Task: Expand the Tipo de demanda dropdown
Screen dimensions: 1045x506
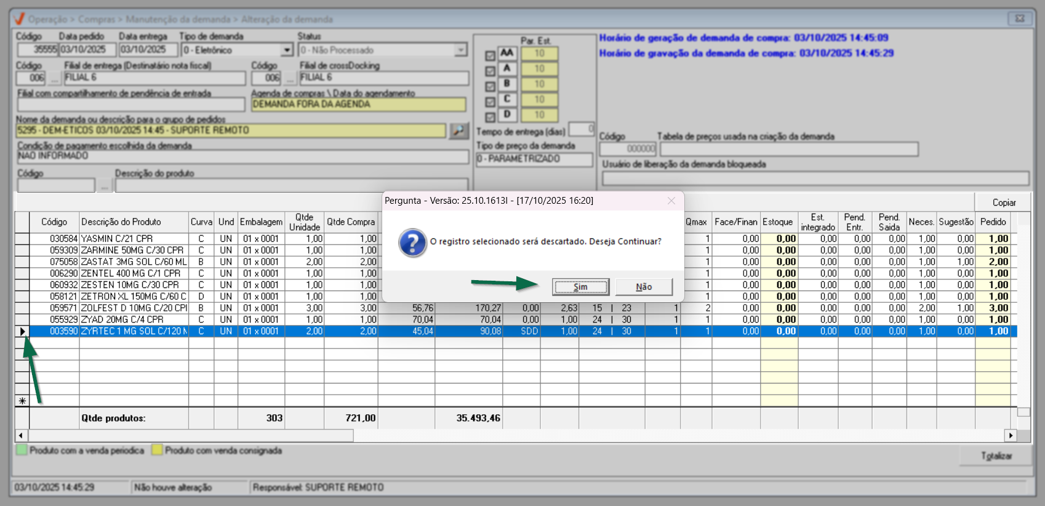Action: click(287, 50)
